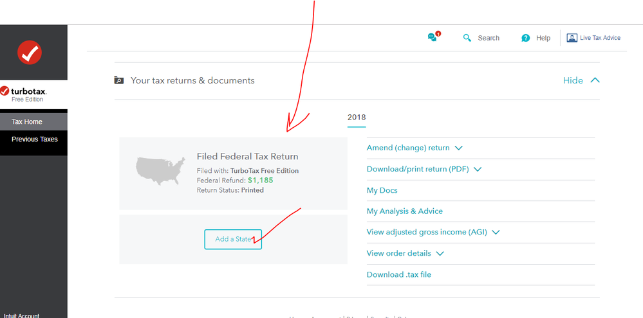Collapse documents section with Hide chevron
643x318 pixels.
pyautogui.click(x=595, y=80)
